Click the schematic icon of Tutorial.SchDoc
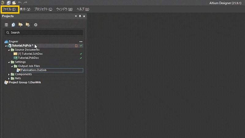The image size is (245, 138). pyautogui.click(x=16, y=54)
